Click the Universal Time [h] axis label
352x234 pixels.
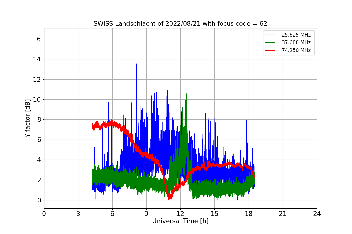pos(180,221)
